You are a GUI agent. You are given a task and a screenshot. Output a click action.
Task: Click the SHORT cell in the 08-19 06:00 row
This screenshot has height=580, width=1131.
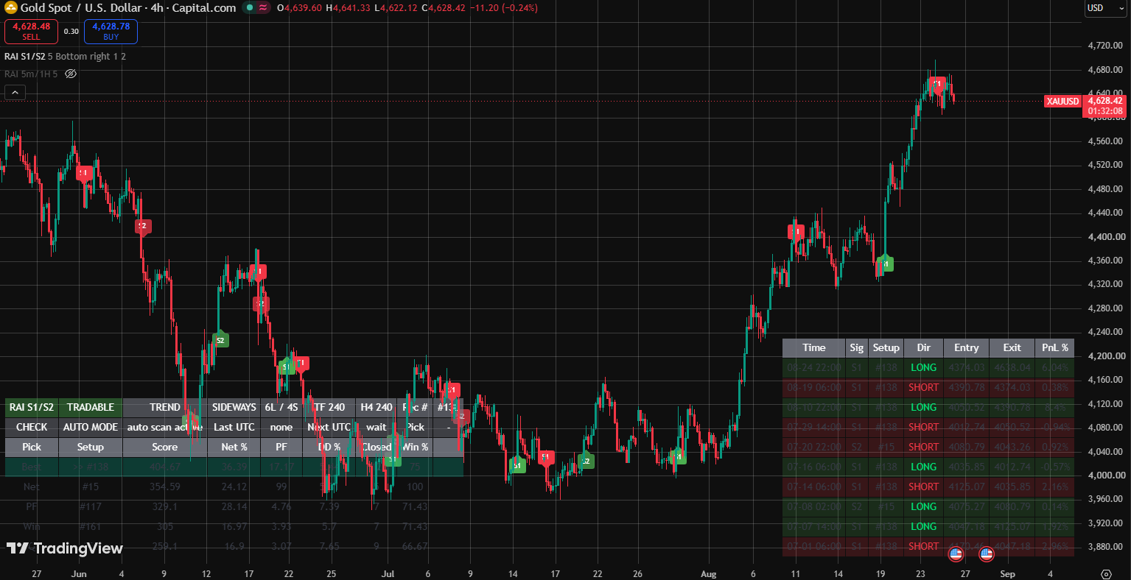click(x=923, y=387)
